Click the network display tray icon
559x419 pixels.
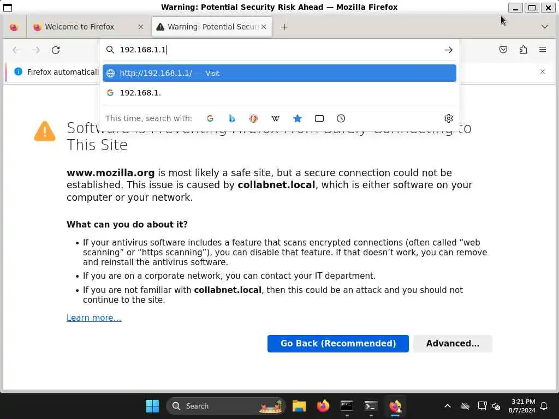point(482,406)
